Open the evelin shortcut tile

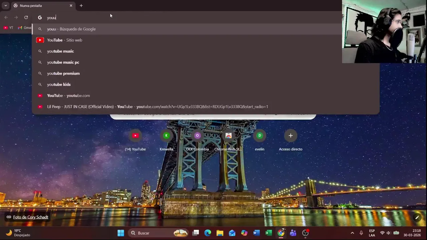click(x=260, y=140)
